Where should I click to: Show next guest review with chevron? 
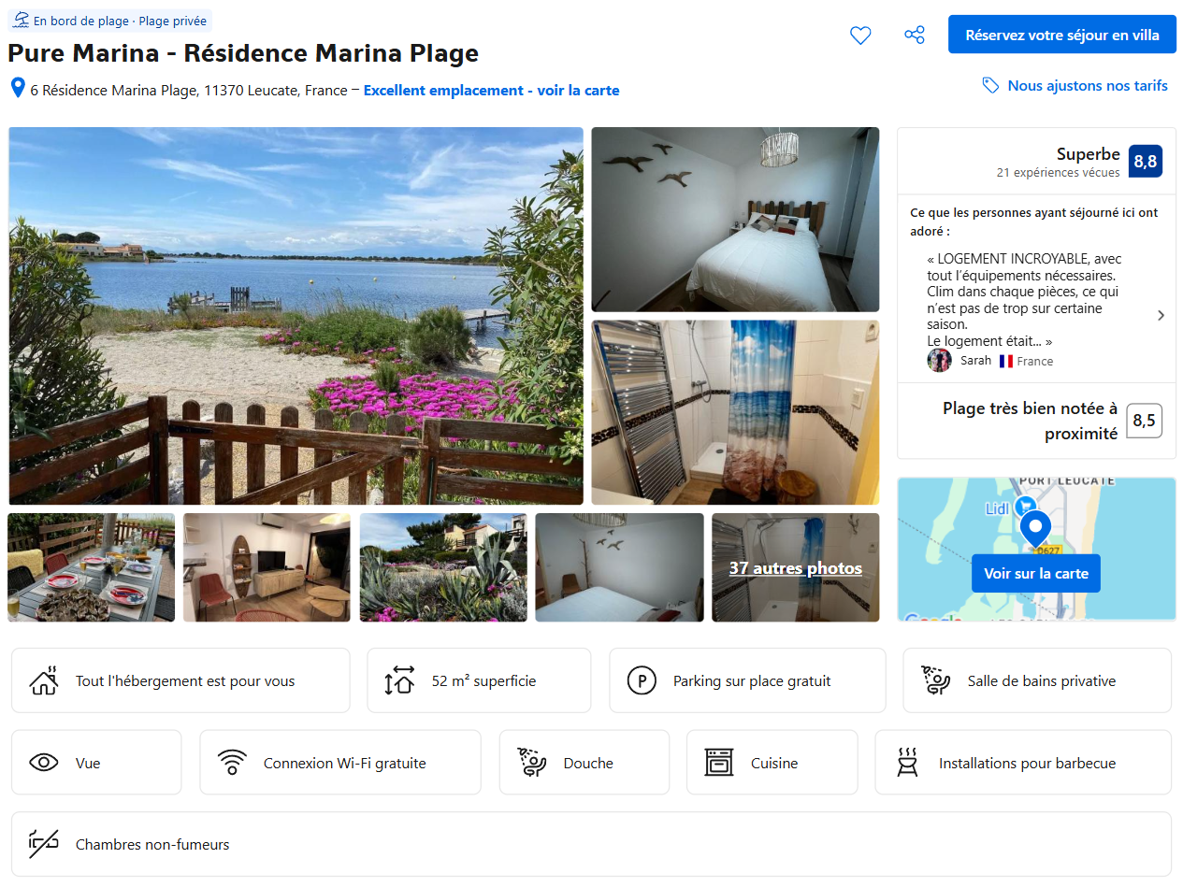tap(1161, 315)
